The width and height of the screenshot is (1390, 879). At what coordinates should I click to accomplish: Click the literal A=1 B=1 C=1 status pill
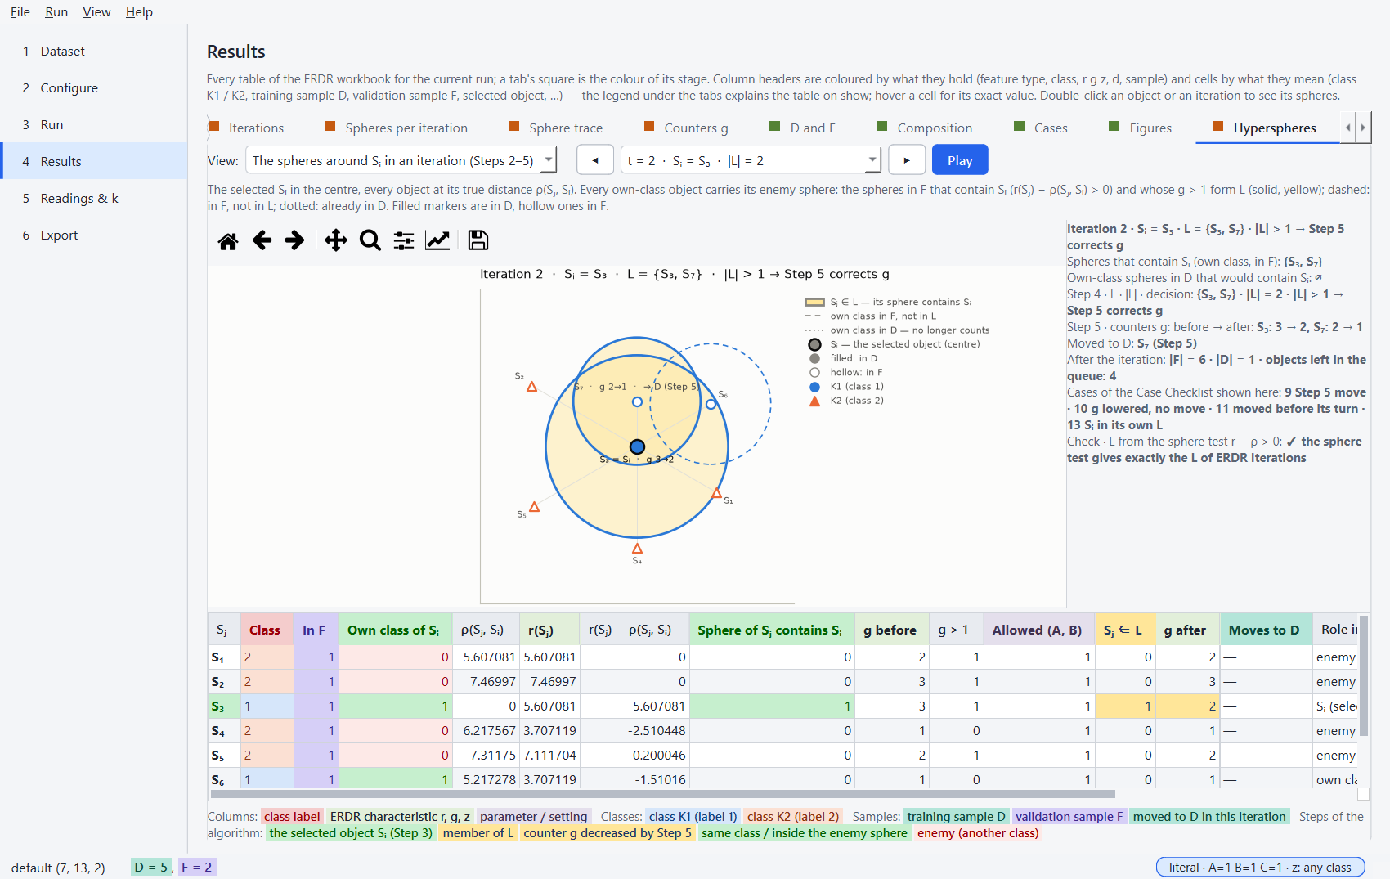[x=1260, y=867]
